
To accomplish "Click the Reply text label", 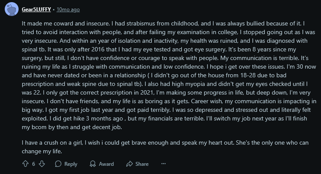I will (x=71, y=164).
